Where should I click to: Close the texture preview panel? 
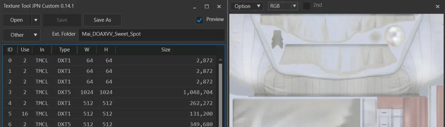(x=437, y=6)
